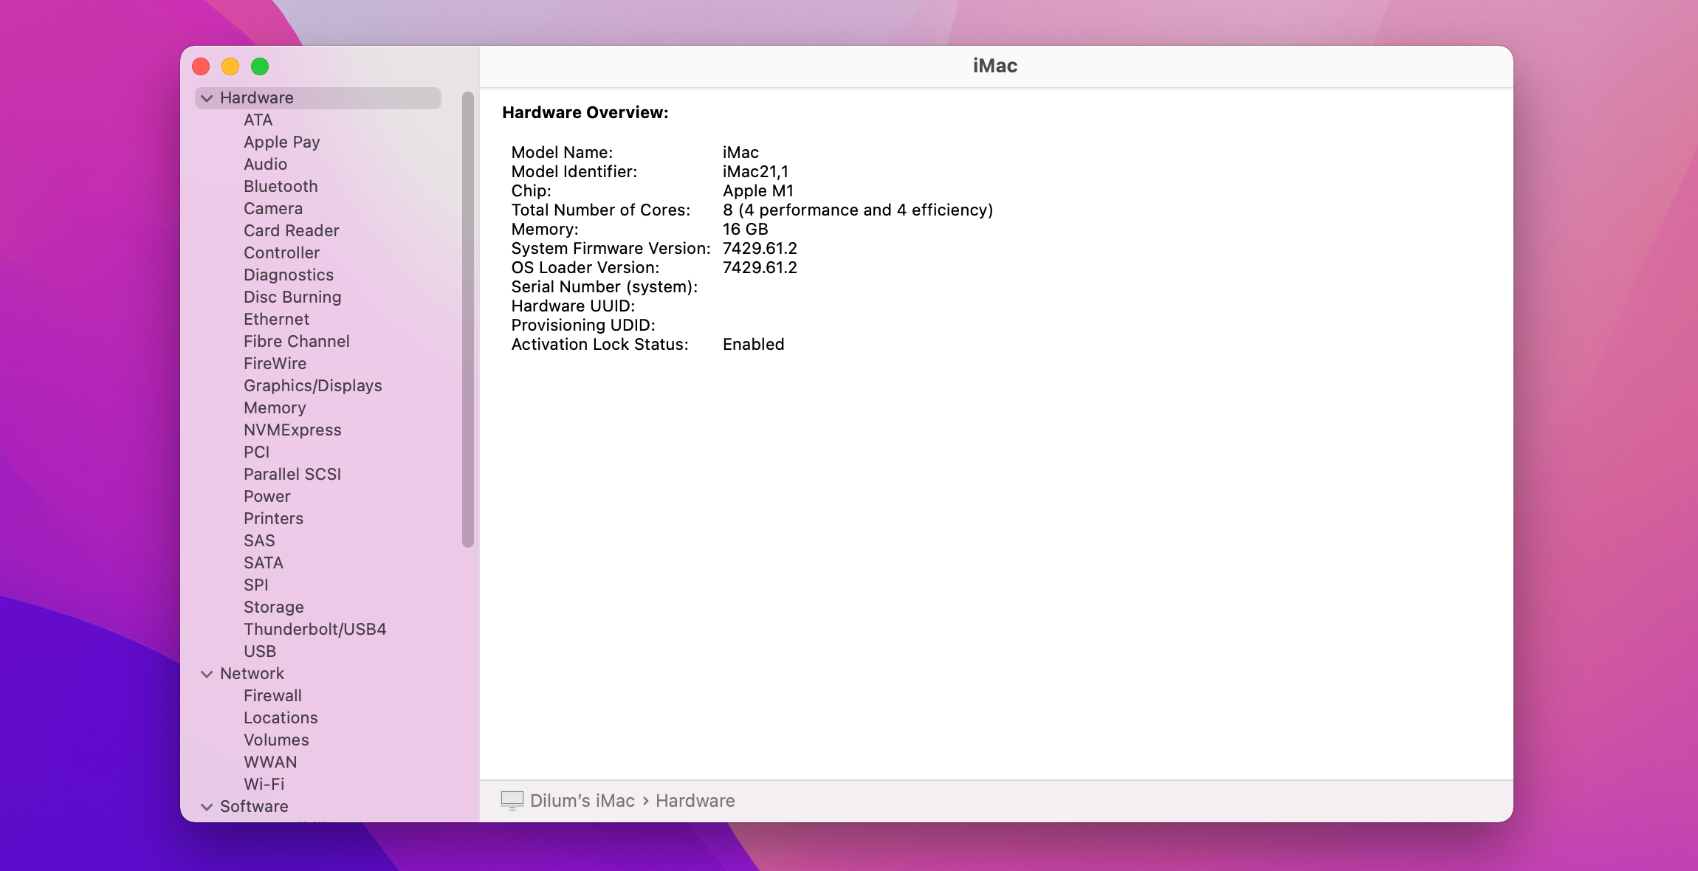Viewport: 1698px width, 871px height.
Task: Select Thunderbolt/USB4 in the sidebar
Action: click(314, 629)
